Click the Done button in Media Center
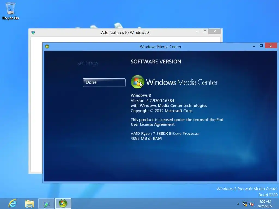Image resolution: width=279 pixels, height=209 pixels. 104,82
